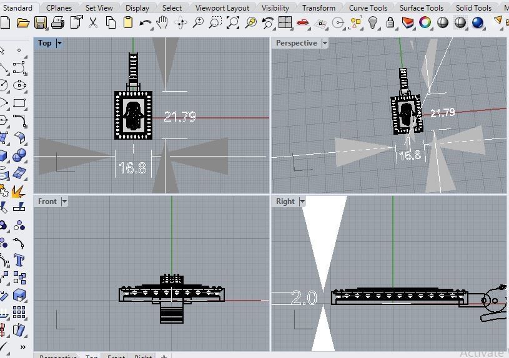
Task: Render with the blue sphere icon
Action: [x=478, y=22]
